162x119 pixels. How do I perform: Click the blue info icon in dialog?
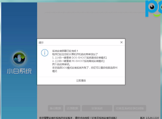click(45, 53)
